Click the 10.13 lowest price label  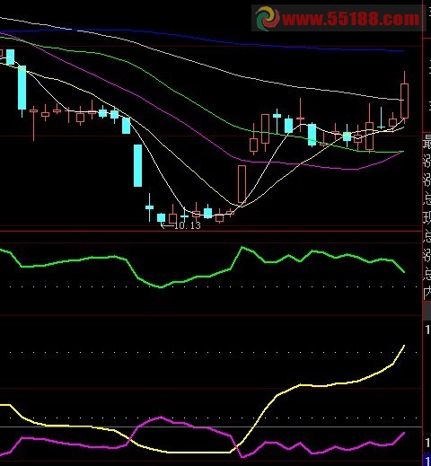[x=187, y=225]
